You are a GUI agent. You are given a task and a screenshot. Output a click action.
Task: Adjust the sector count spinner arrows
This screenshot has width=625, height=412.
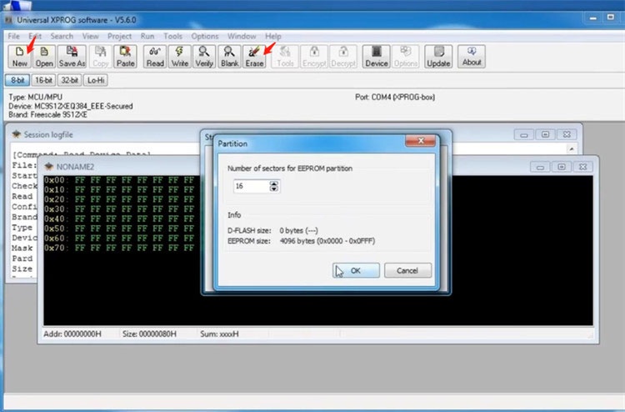274,186
